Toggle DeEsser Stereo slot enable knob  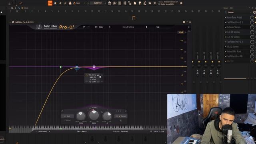252,27
